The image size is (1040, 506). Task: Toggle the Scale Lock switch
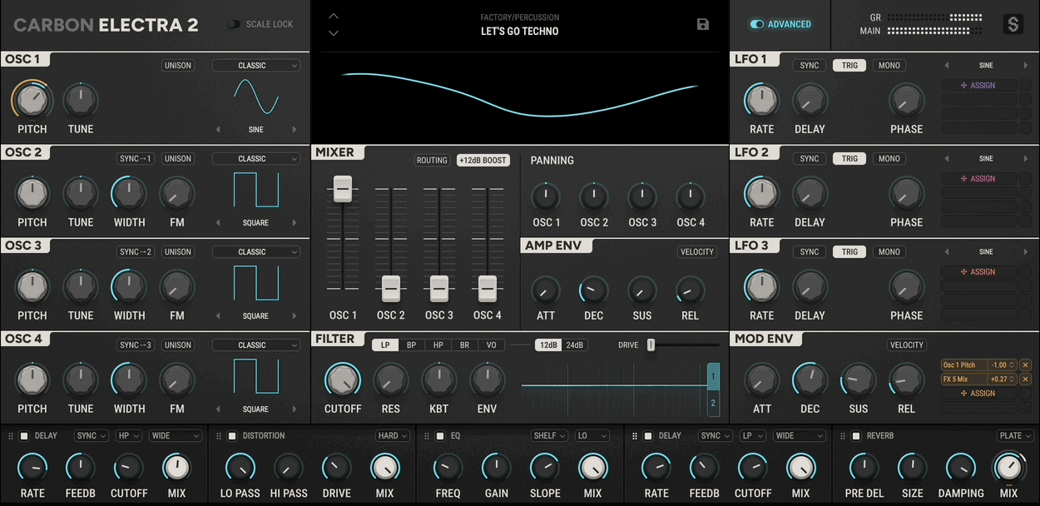234,24
